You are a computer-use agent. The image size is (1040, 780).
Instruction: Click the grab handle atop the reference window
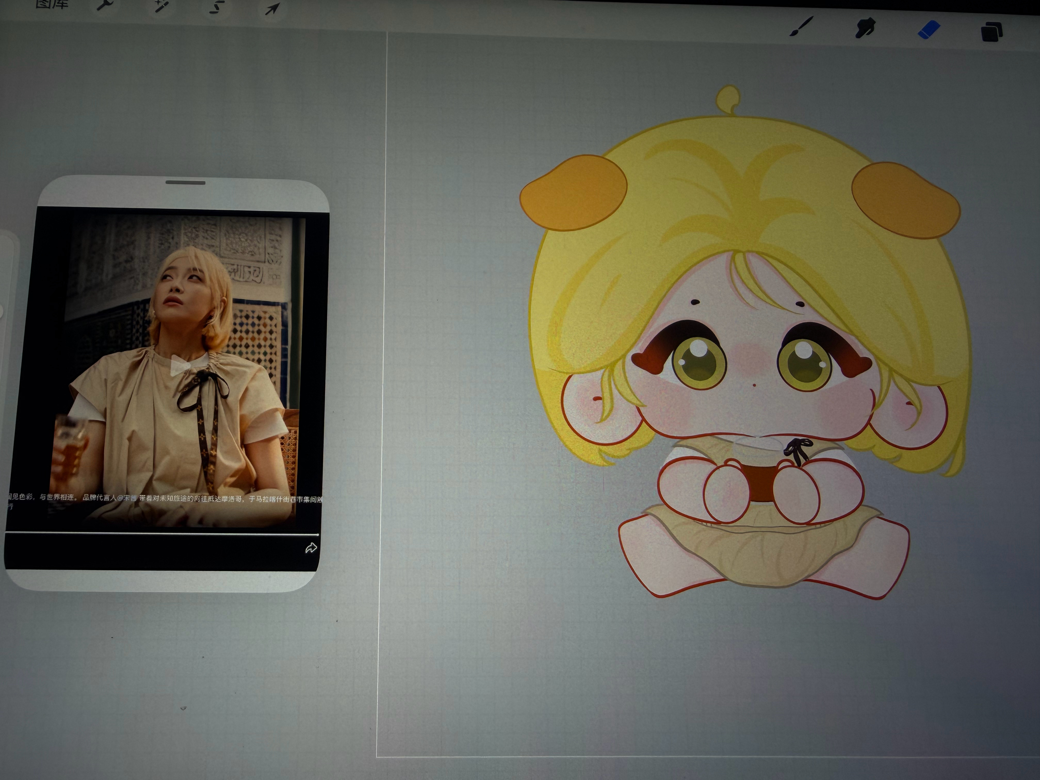pyautogui.click(x=185, y=182)
